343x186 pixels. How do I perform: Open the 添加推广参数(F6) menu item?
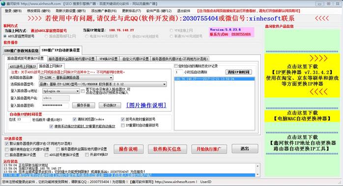(x=104, y=11)
